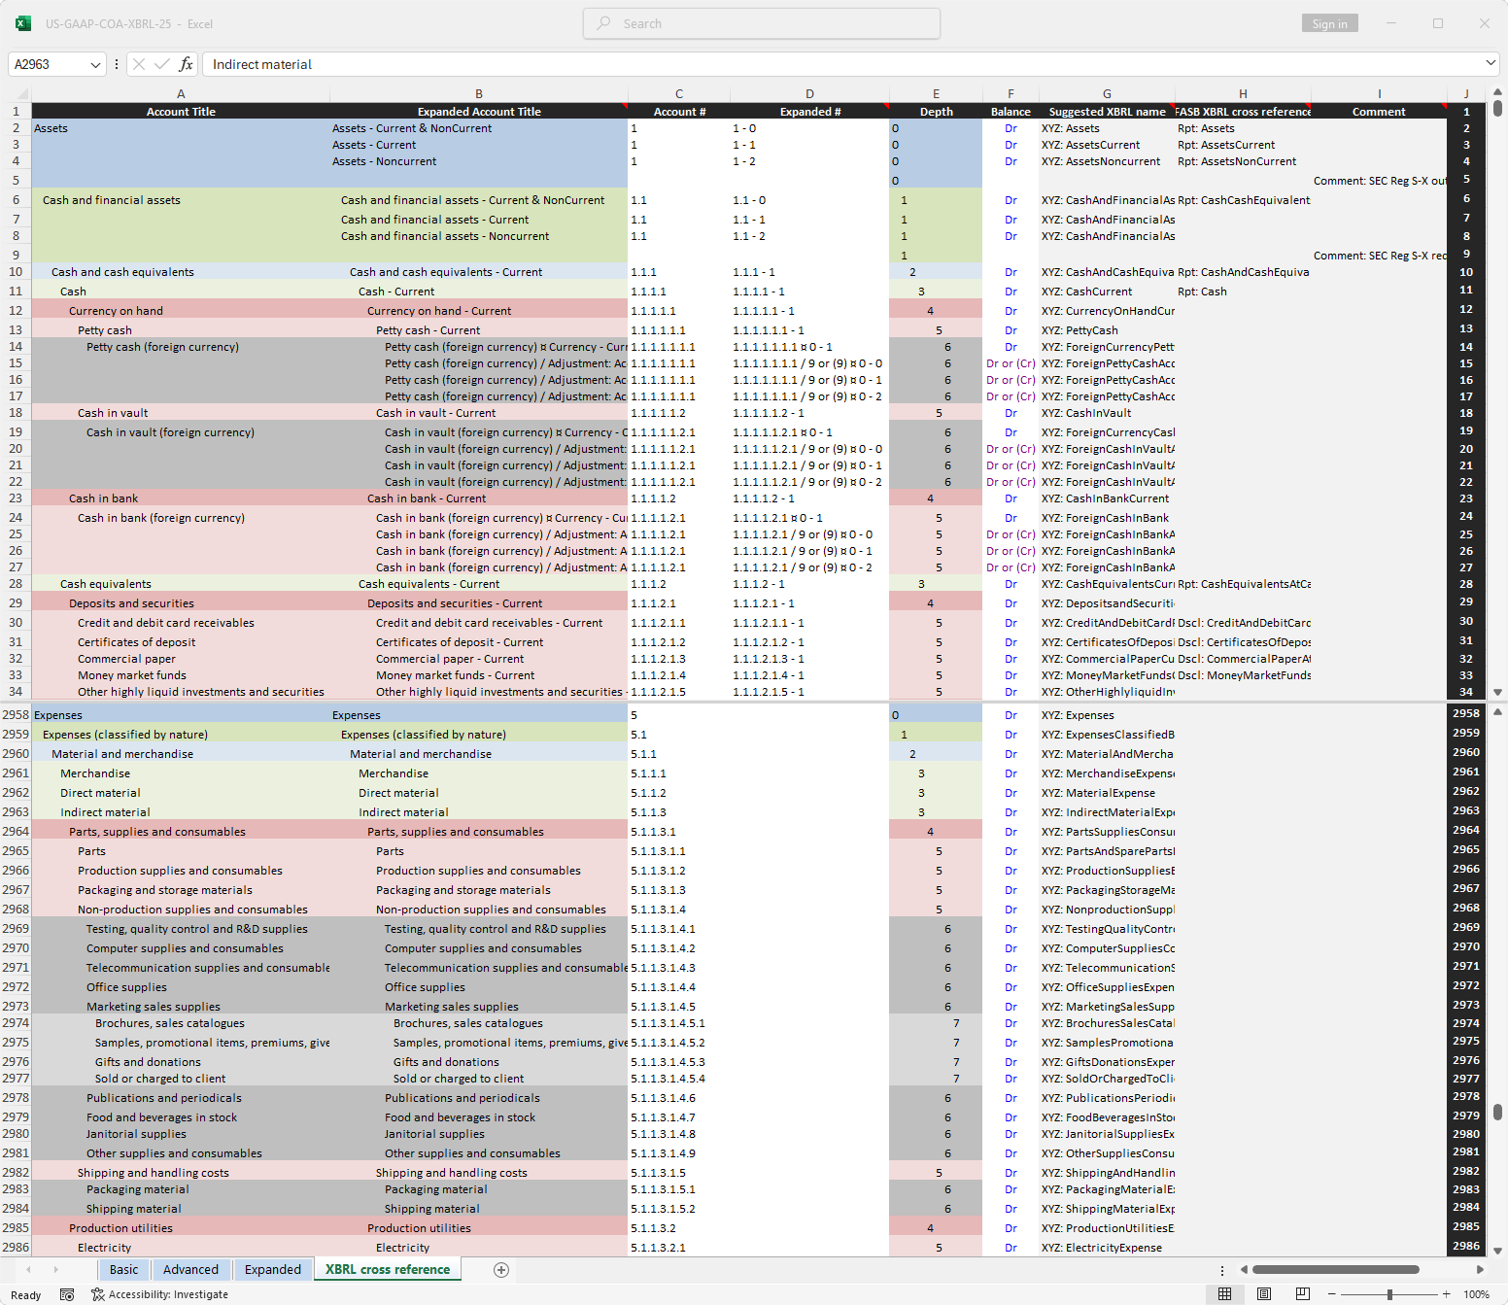Screen dimensions: 1508x1305
Task: Click zoom out minus icon
Action: [1332, 1294]
